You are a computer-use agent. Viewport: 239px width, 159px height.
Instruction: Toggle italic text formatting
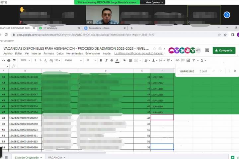click(106, 60)
